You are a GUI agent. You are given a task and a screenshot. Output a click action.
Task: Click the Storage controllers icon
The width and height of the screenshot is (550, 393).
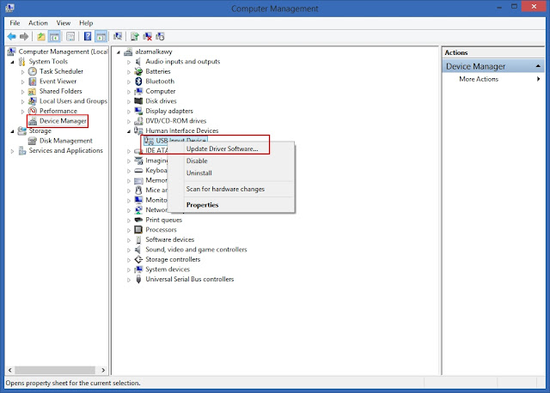pyautogui.click(x=138, y=259)
